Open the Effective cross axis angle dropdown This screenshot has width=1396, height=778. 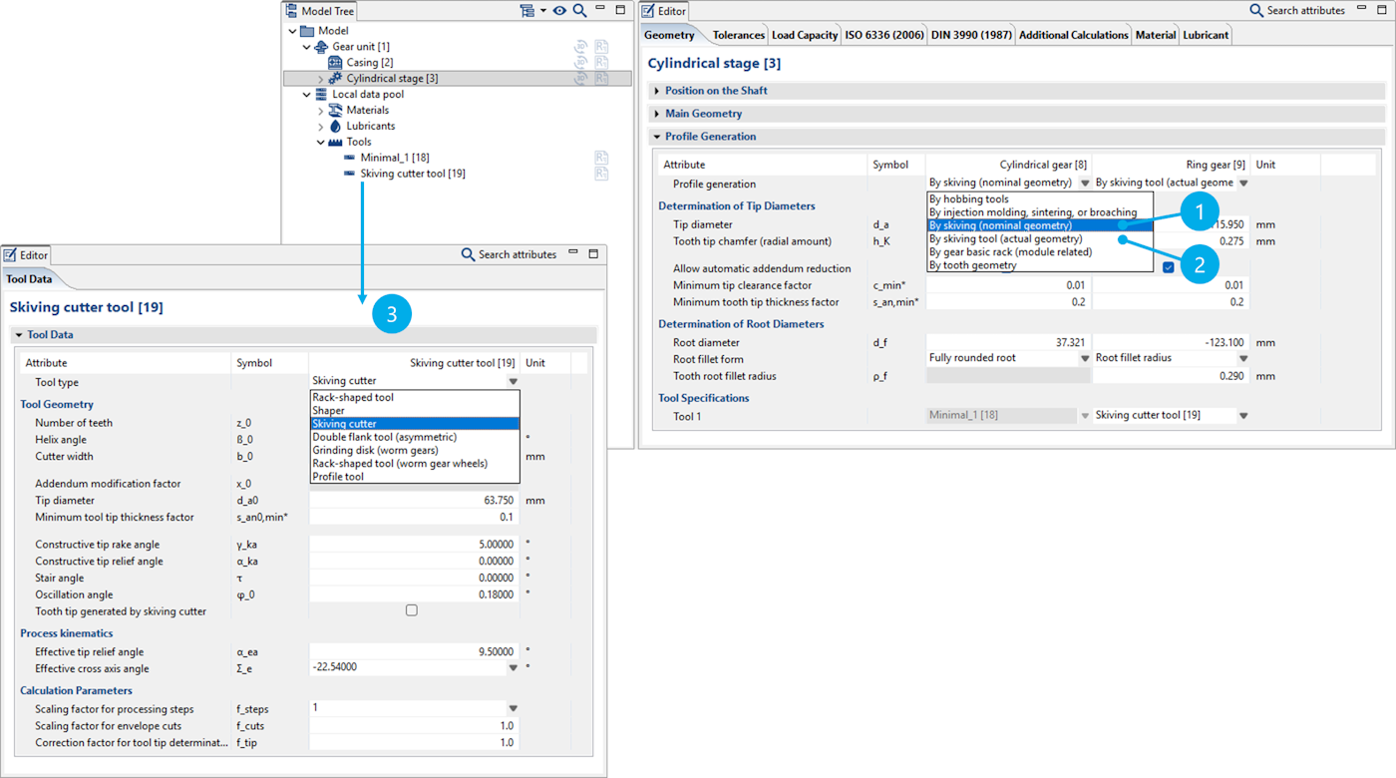point(514,668)
